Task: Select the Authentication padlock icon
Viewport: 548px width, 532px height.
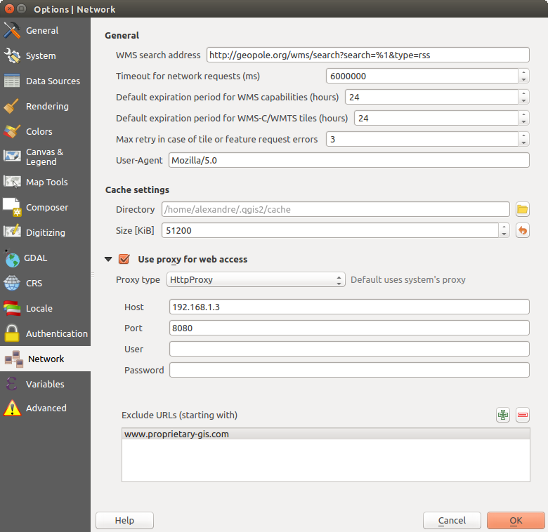Action: coord(13,333)
